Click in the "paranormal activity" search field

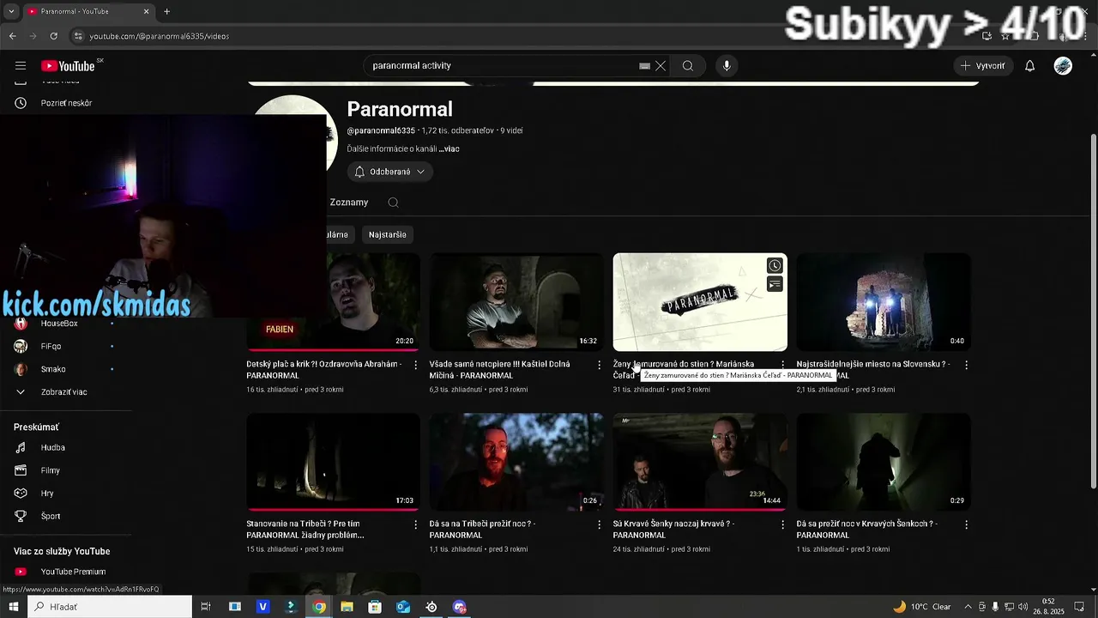pos(502,66)
